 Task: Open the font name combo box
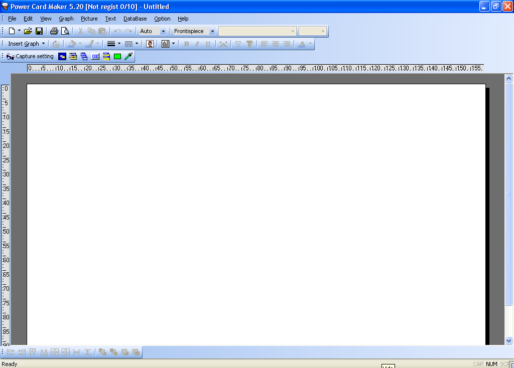(258, 31)
